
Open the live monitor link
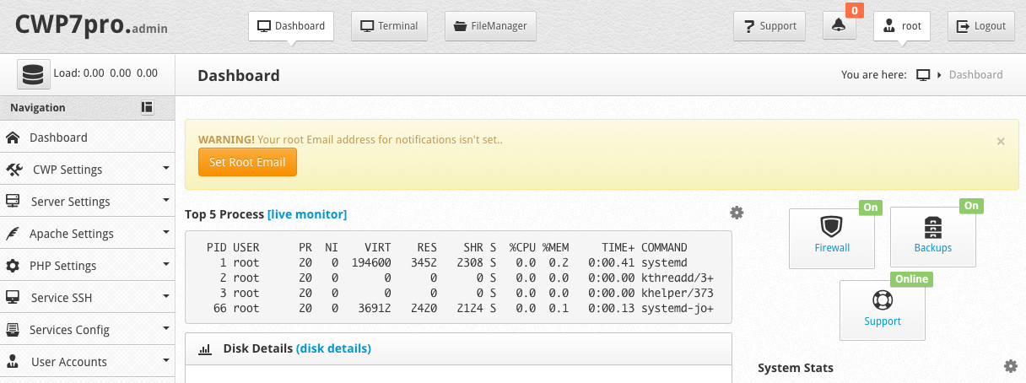307,214
